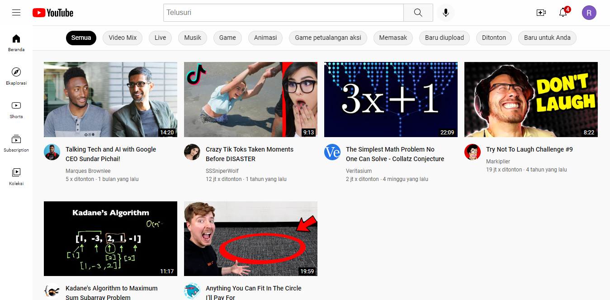Play the MrBeast red circle thumbnail

(x=251, y=238)
